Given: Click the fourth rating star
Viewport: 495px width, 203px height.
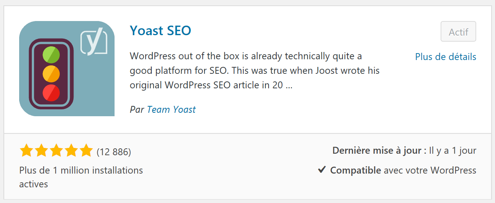Looking at the screenshot, I should point(71,151).
